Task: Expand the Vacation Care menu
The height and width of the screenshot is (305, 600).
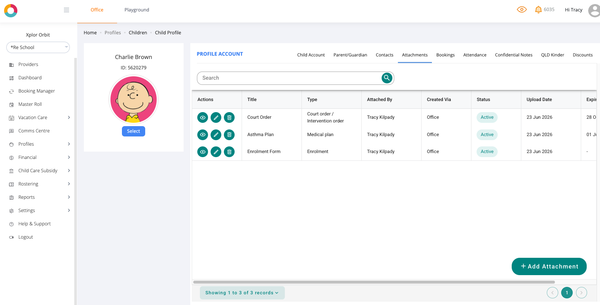Action: 39,118
